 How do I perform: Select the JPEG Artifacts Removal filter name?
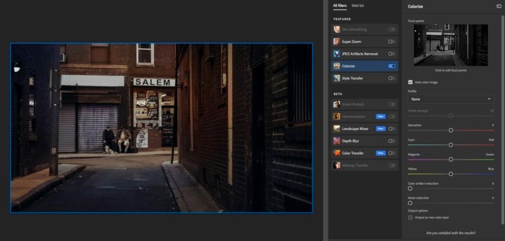click(x=360, y=54)
